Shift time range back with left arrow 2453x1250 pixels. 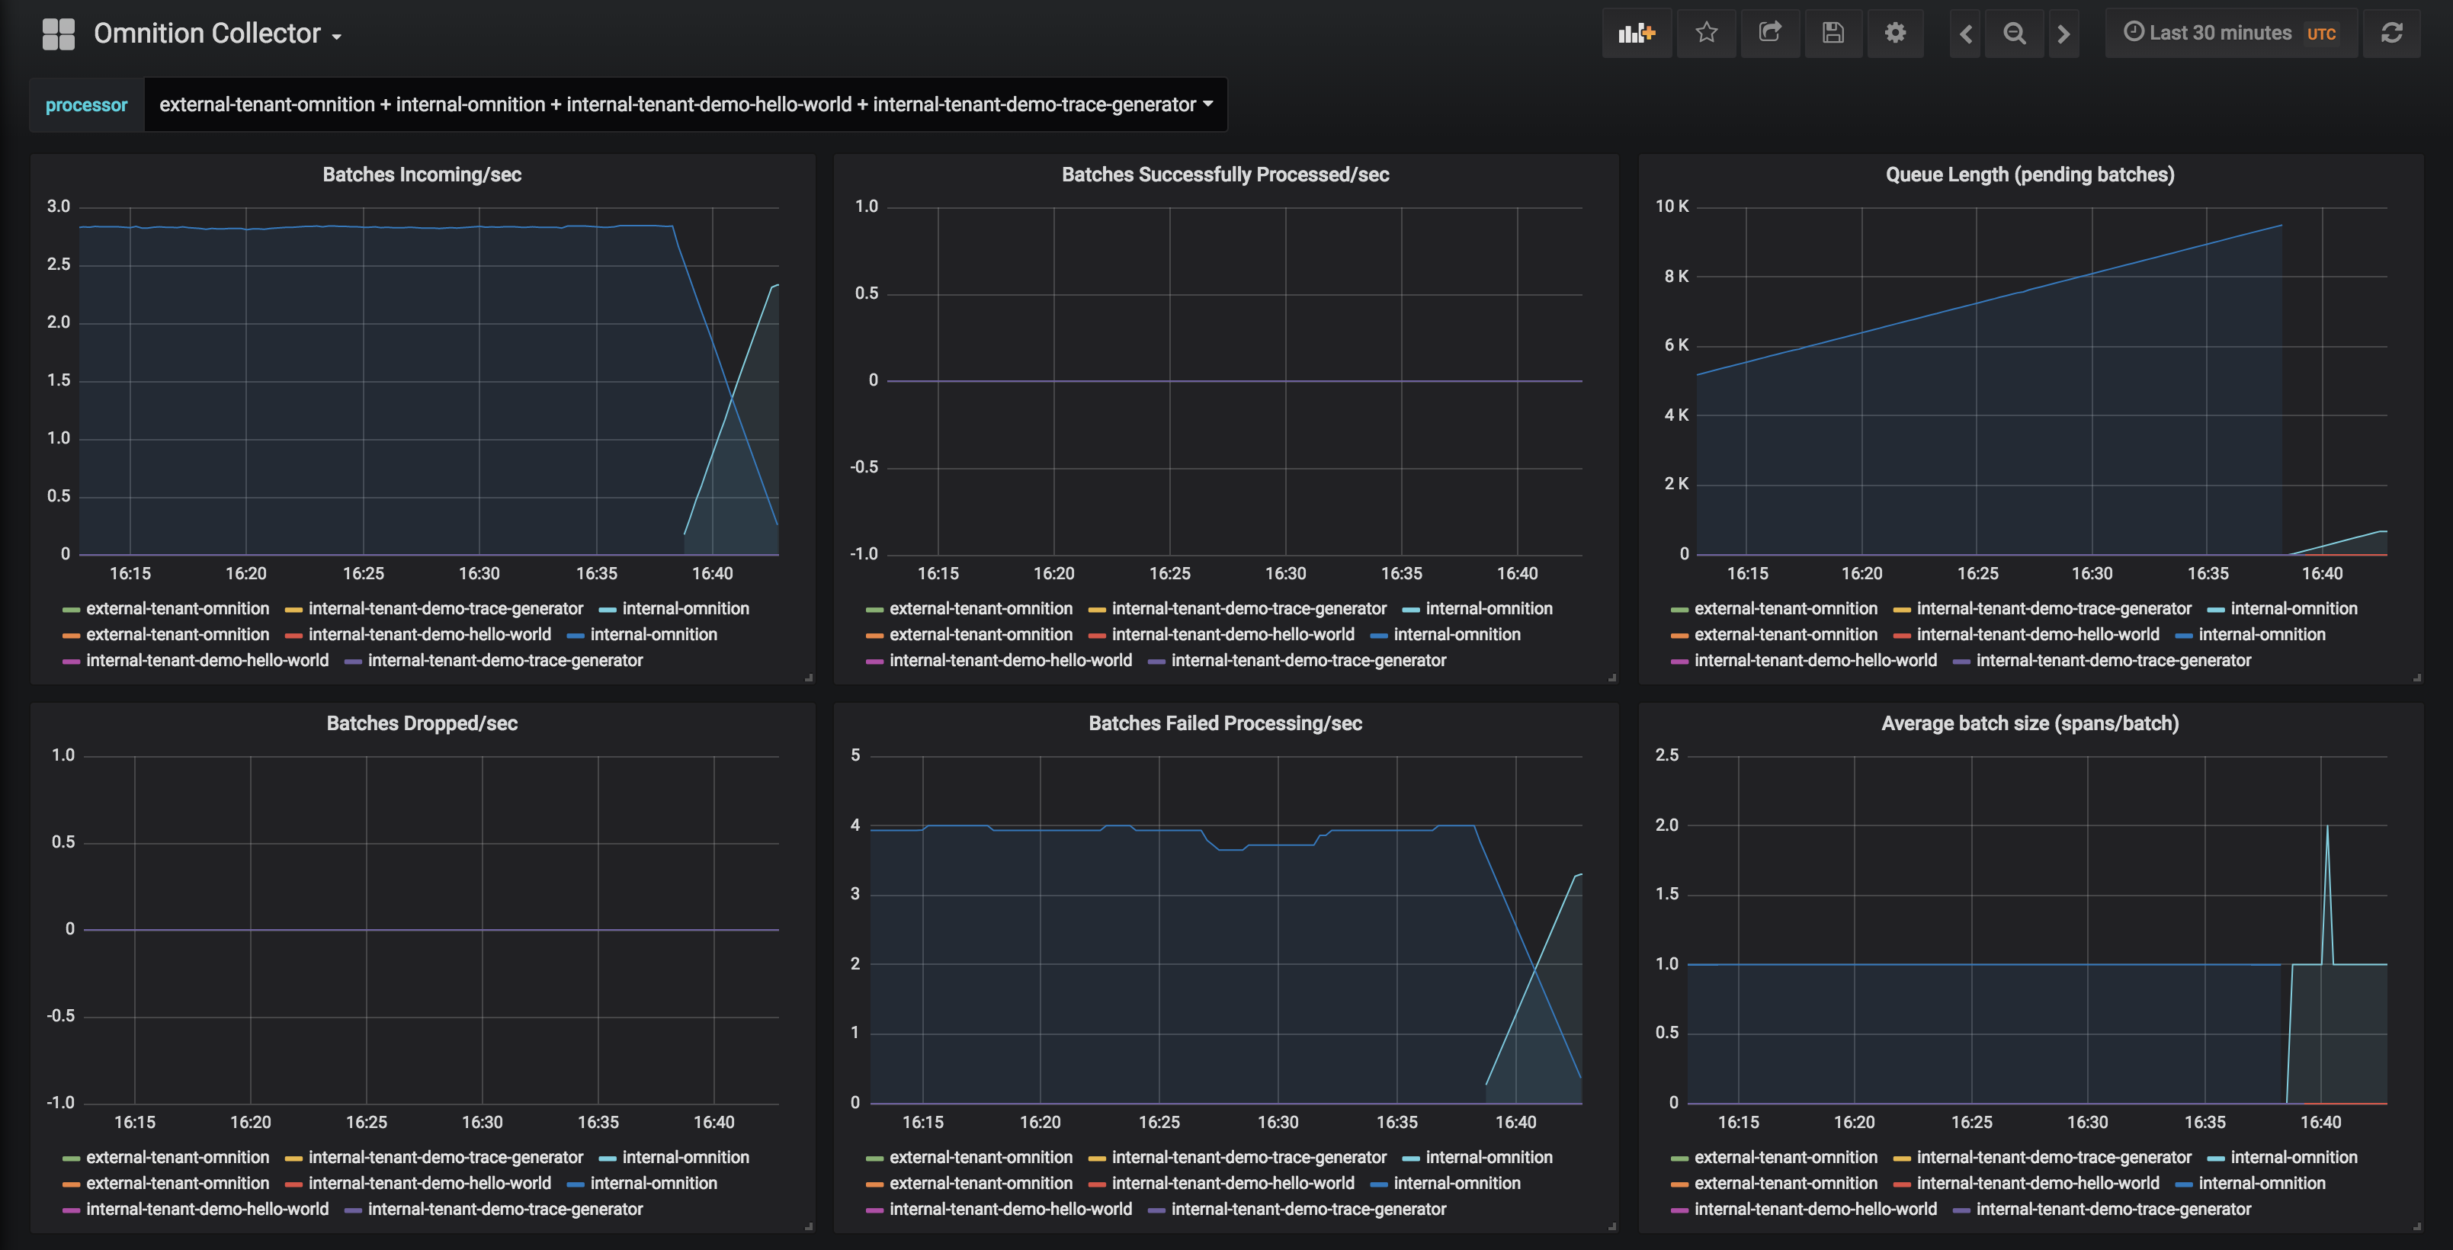click(x=1965, y=34)
